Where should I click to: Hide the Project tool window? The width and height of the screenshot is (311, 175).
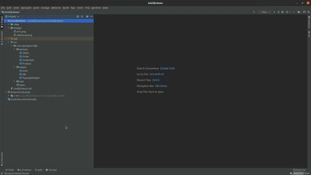tap(91, 17)
